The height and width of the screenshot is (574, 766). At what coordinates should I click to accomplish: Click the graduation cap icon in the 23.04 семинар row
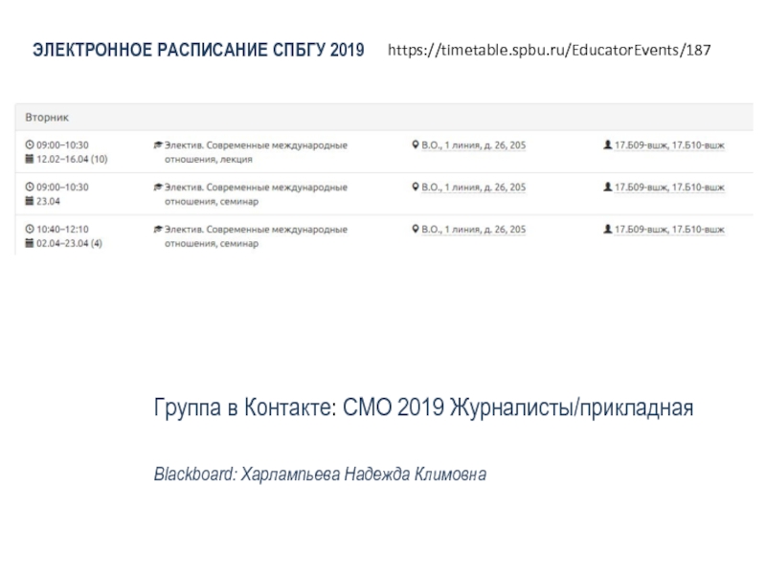click(x=158, y=187)
